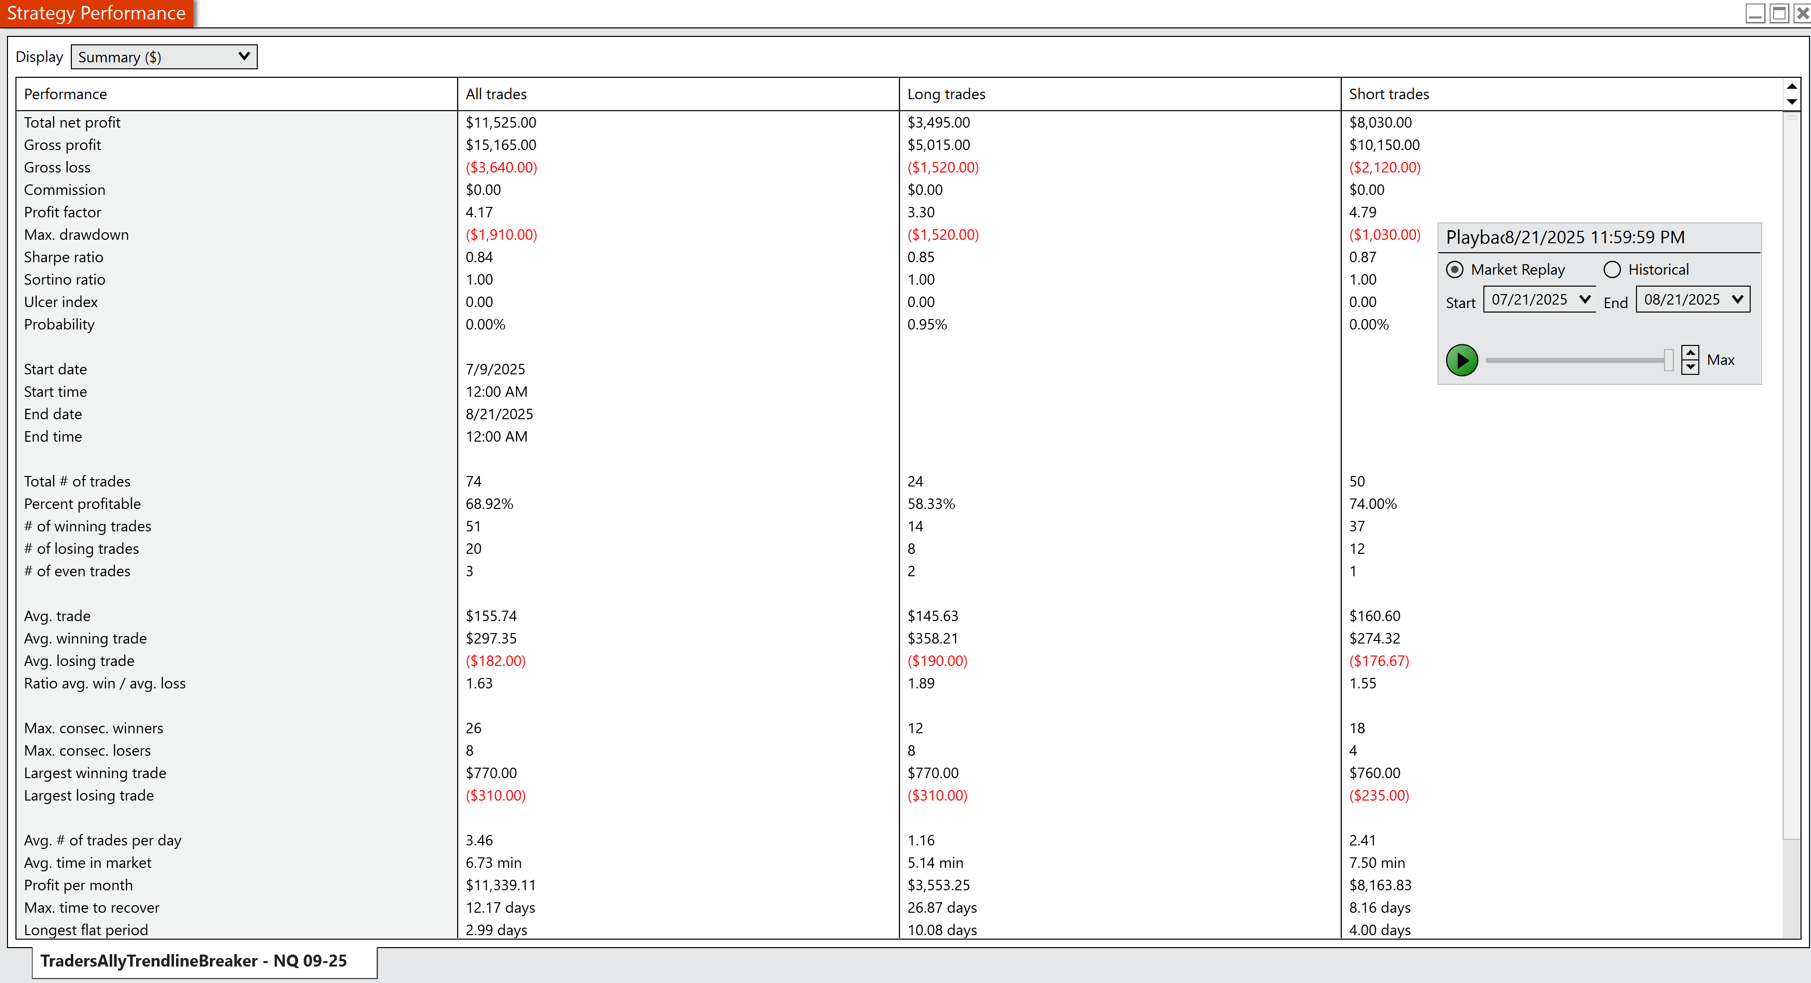Click the Short trades column header
Screen dimensions: 1811x983
[x=1389, y=94]
